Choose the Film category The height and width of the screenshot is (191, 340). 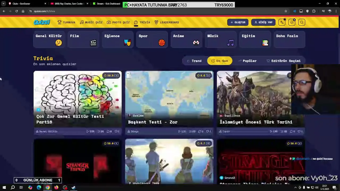(83, 39)
